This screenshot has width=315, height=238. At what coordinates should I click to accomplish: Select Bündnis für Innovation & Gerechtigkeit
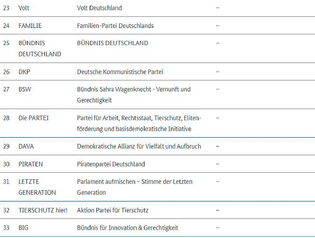coord(127,228)
